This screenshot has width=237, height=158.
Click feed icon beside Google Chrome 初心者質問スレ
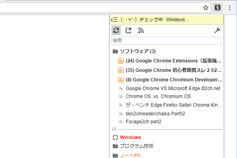(121, 70)
